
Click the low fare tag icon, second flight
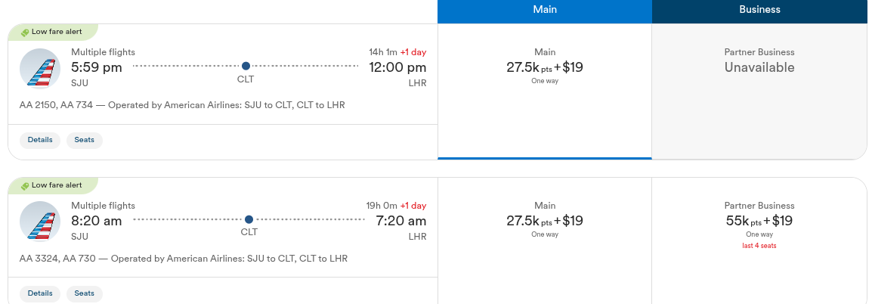(x=25, y=186)
